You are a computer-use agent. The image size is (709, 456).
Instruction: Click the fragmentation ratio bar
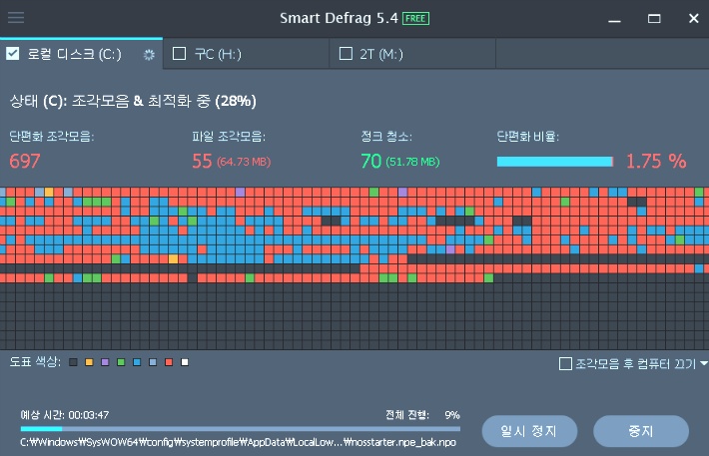tap(555, 162)
